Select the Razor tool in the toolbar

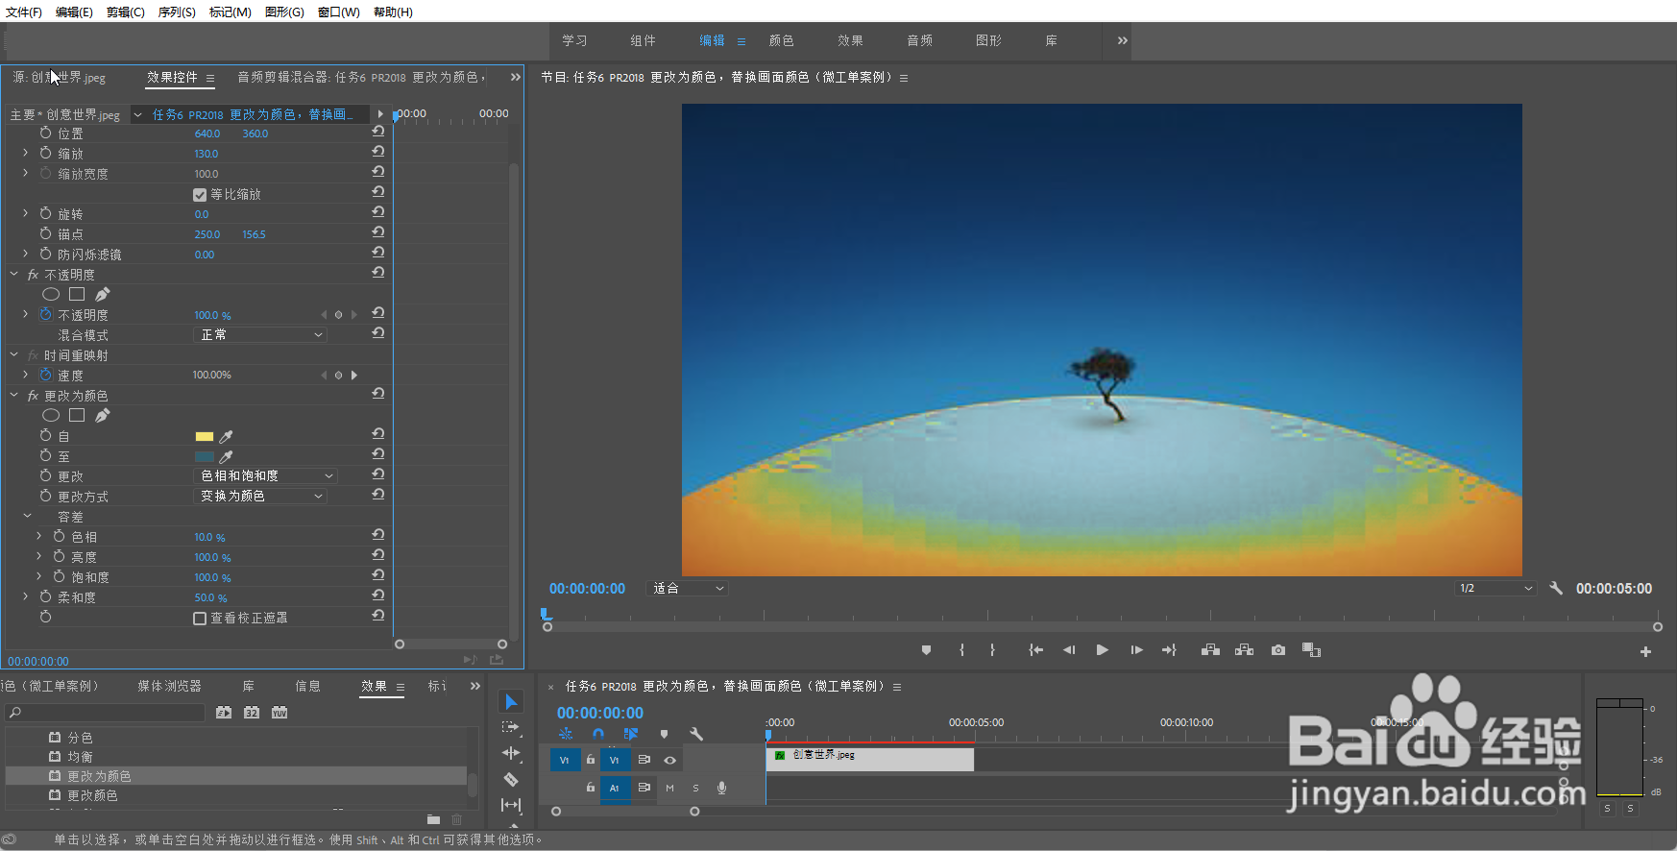[x=511, y=779]
